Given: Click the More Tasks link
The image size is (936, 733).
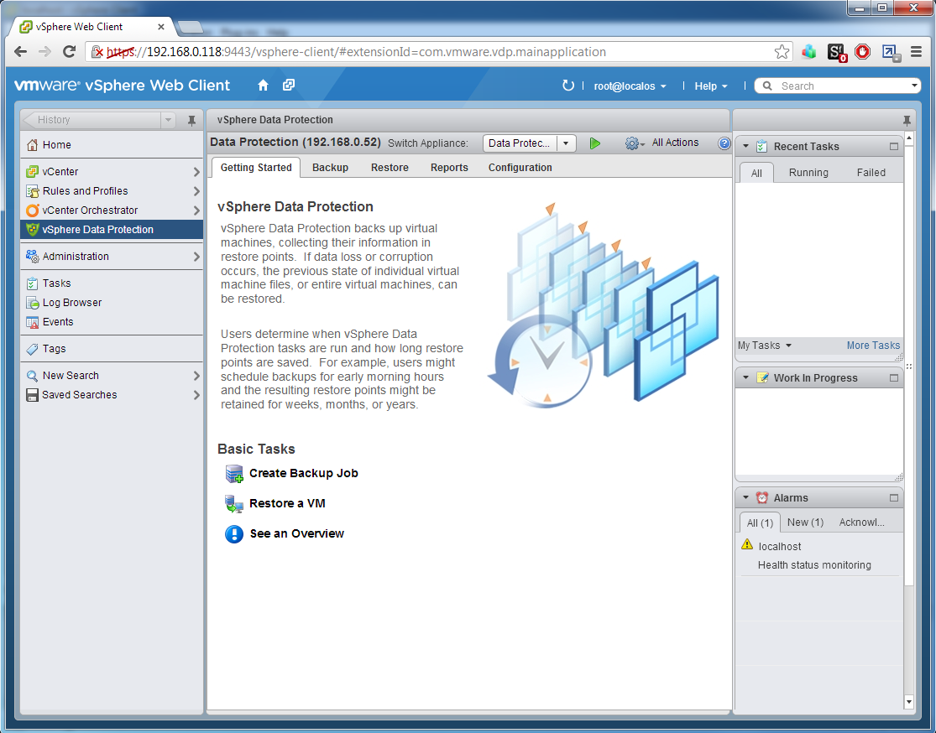Looking at the screenshot, I should pyautogui.click(x=873, y=346).
